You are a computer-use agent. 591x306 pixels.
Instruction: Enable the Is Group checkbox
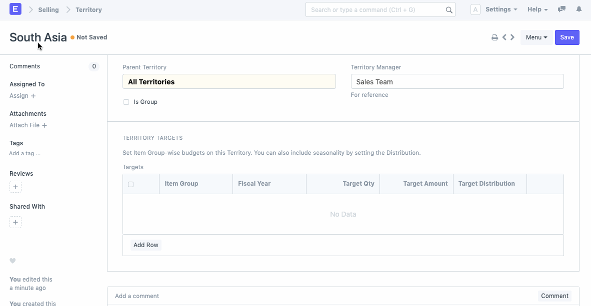[126, 102]
